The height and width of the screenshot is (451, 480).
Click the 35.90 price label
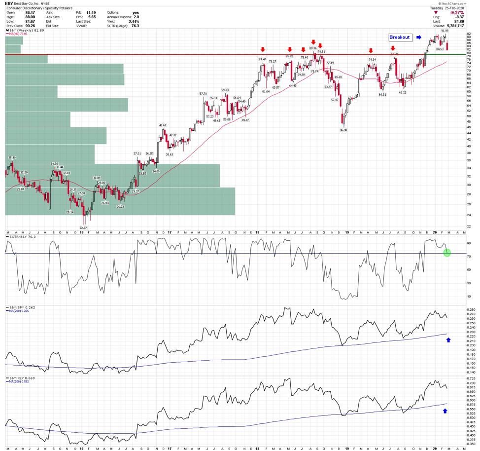(x=12, y=157)
